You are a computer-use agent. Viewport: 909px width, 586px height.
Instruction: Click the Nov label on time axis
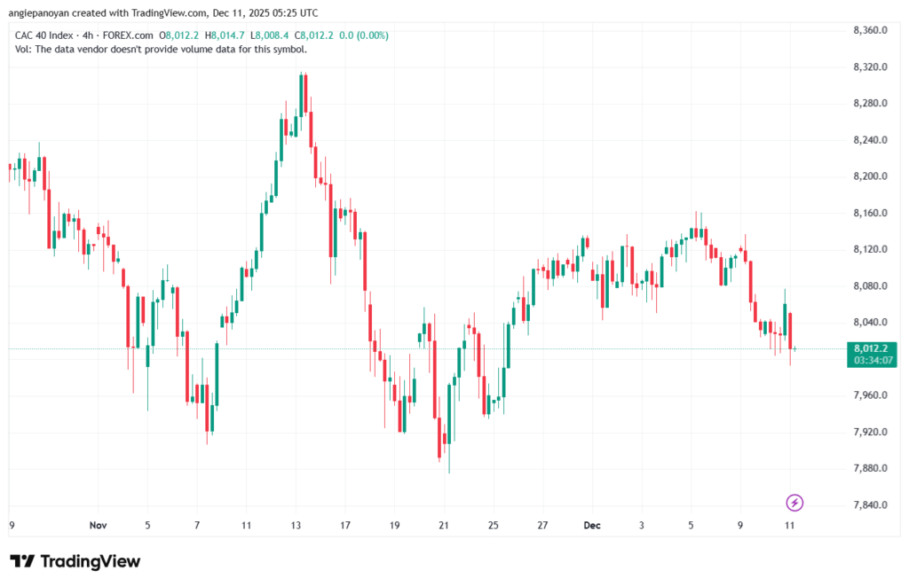(98, 525)
